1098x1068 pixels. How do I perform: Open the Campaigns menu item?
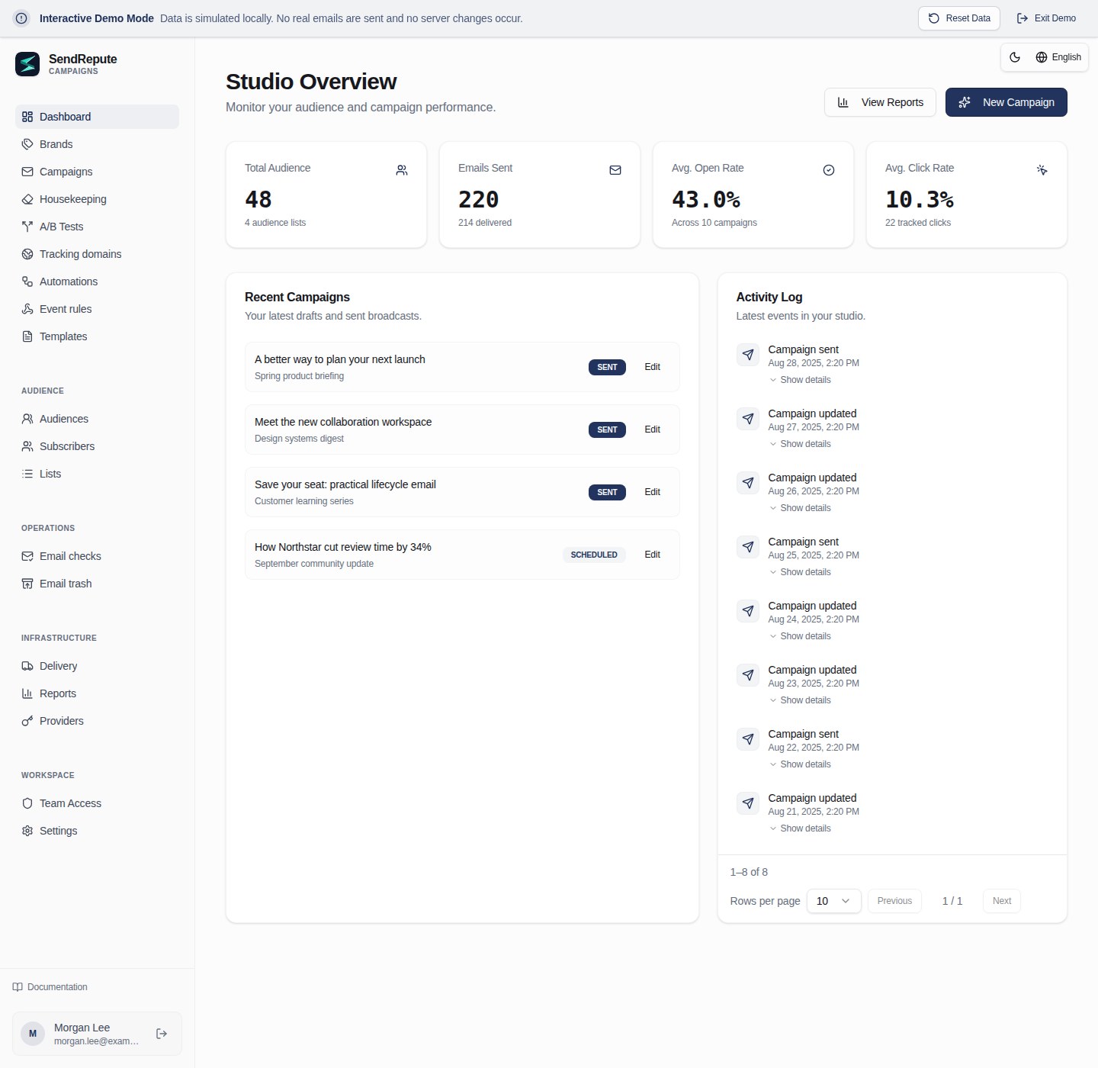[97, 172]
